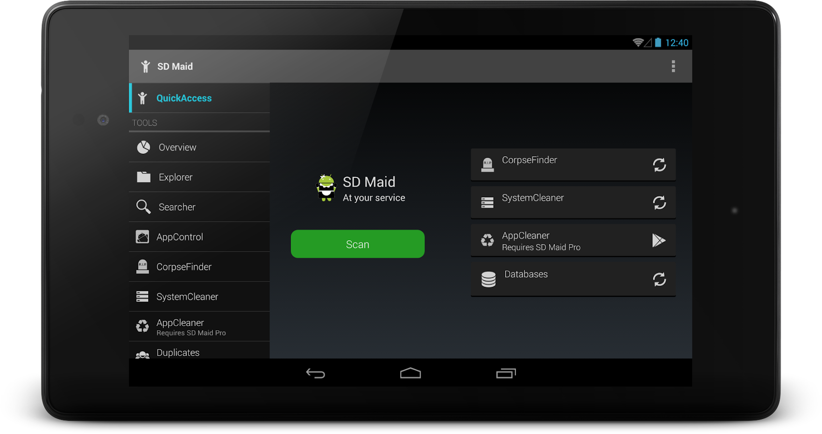The height and width of the screenshot is (434, 822).
Task: Open the Searcher magnifying glass tool
Action: 177,207
